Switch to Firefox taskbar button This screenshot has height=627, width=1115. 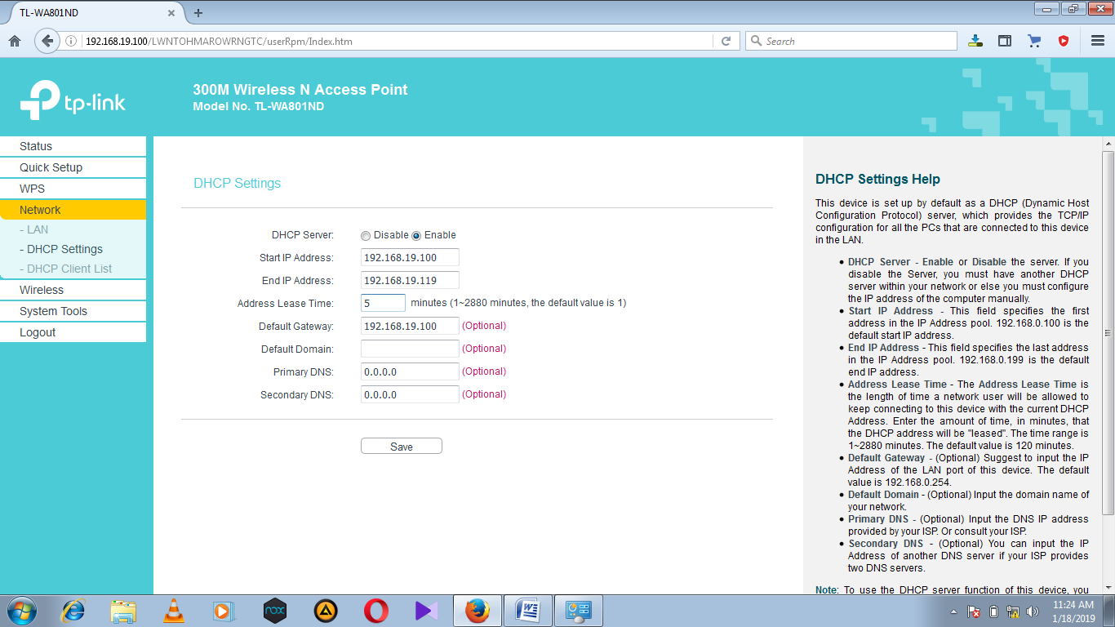(478, 610)
